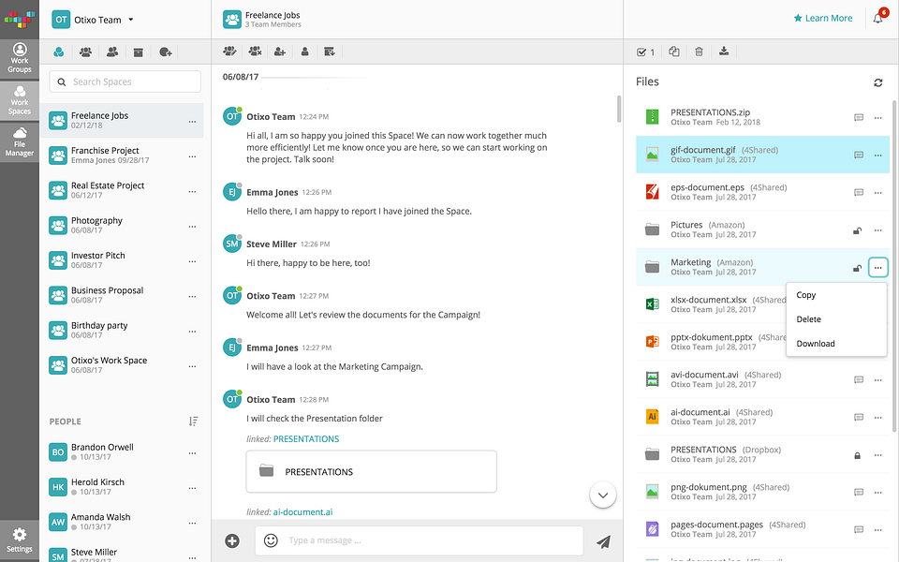
Task: Click the Freelance Jobs chat header title
Action: click(273, 16)
